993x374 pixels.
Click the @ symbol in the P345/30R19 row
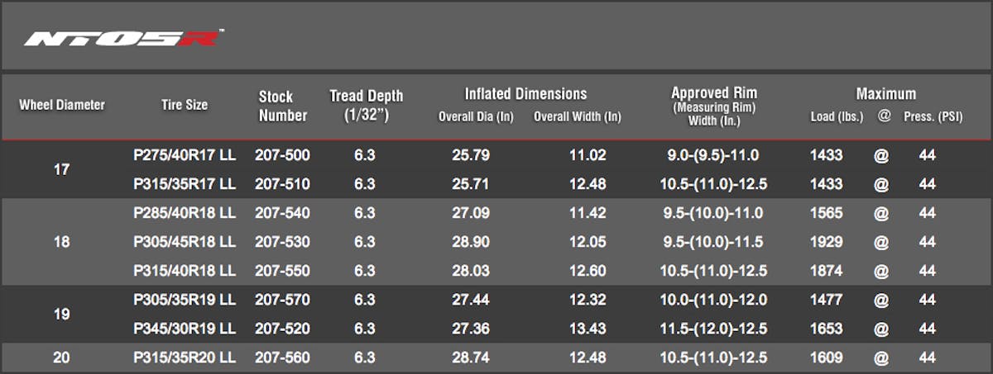pyautogui.click(x=882, y=329)
